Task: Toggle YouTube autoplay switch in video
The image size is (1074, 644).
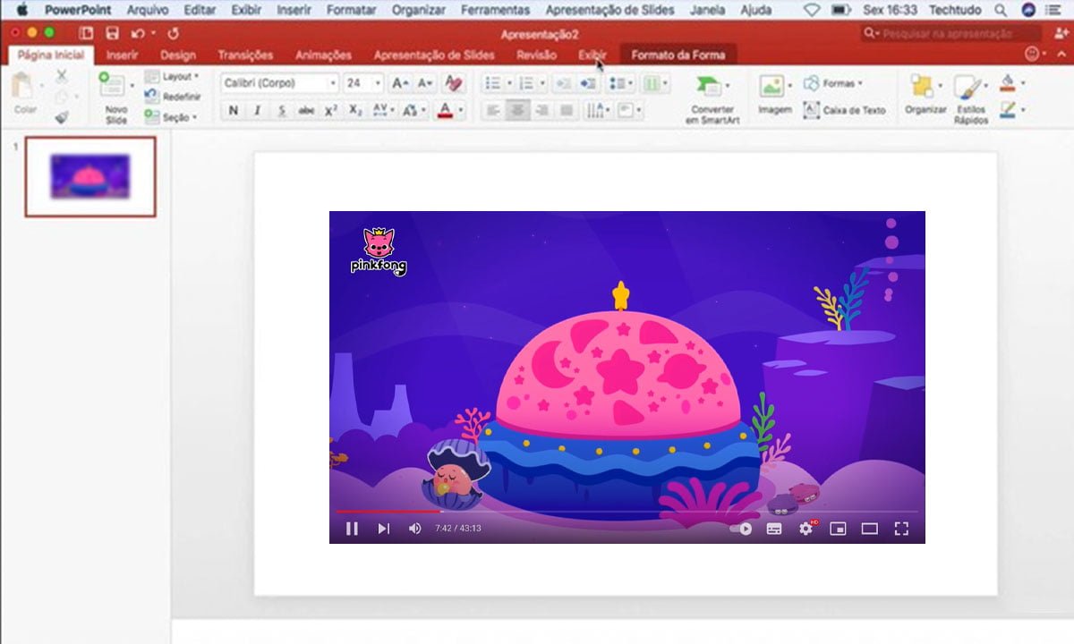Action: click(x=741, y=529)
